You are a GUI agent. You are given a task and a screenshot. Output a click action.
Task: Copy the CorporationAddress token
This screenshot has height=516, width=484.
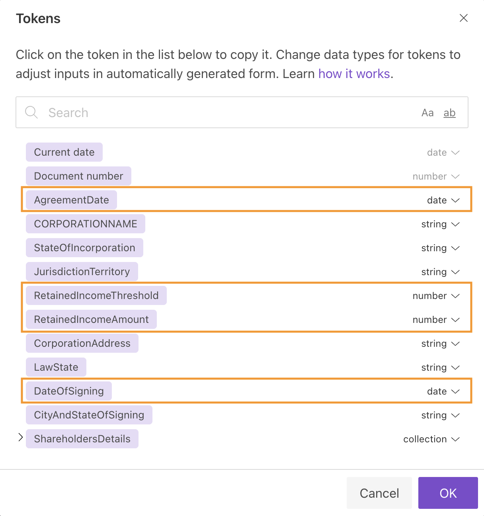[82, 343]
